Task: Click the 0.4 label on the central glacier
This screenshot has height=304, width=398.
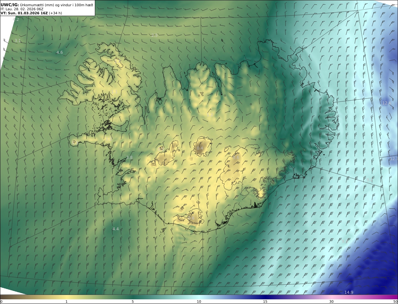Action: click(x=200, y=148)
